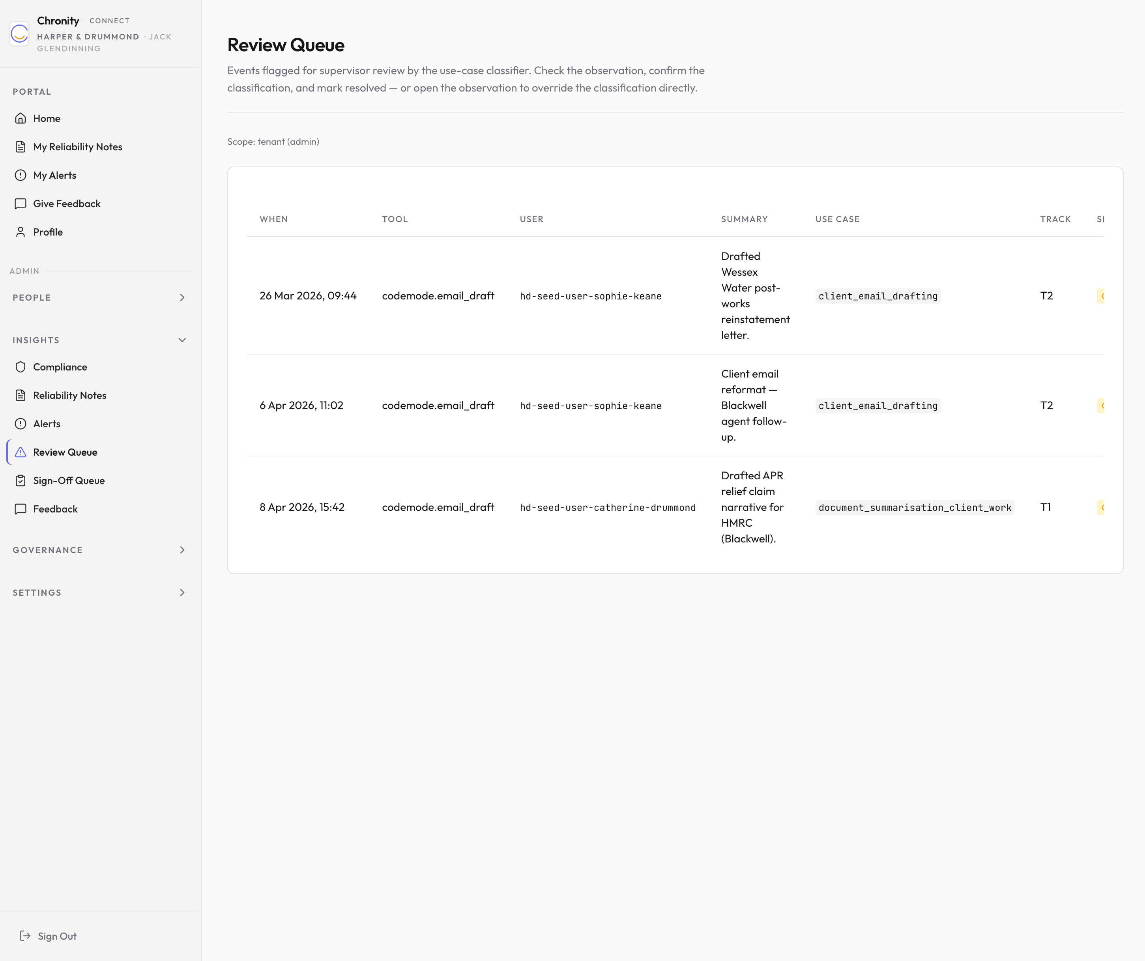This screenshot has width=1145, height=961.
Task: Click the Chronity logo icon
Action: click(20, 34)
